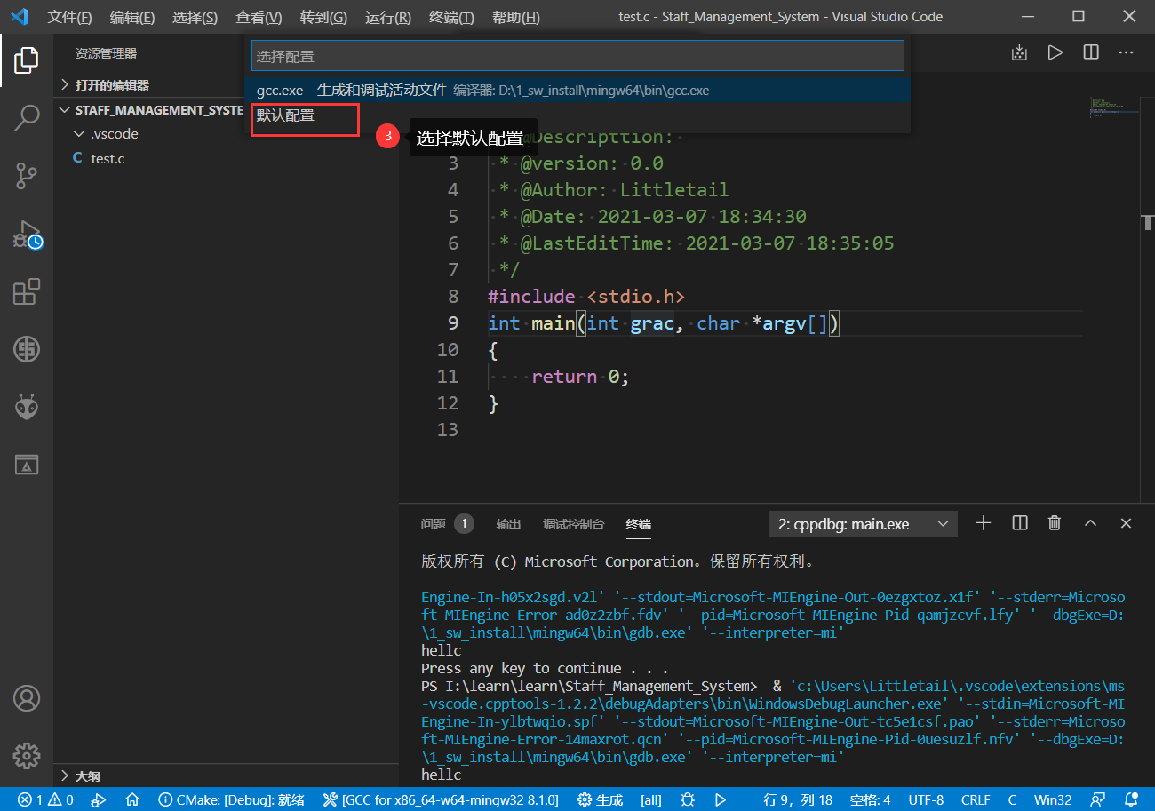Open the 编辑(E) menu
This screenshot has height=811, width=1155.
[x=131, y=17]
